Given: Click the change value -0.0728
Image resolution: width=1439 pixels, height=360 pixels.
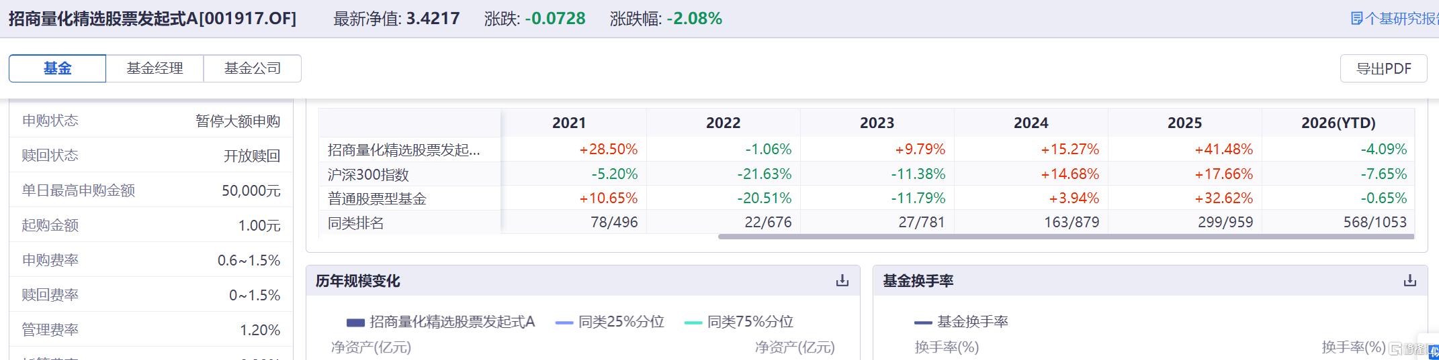Looking at the screenshot, I should [555, 19].
